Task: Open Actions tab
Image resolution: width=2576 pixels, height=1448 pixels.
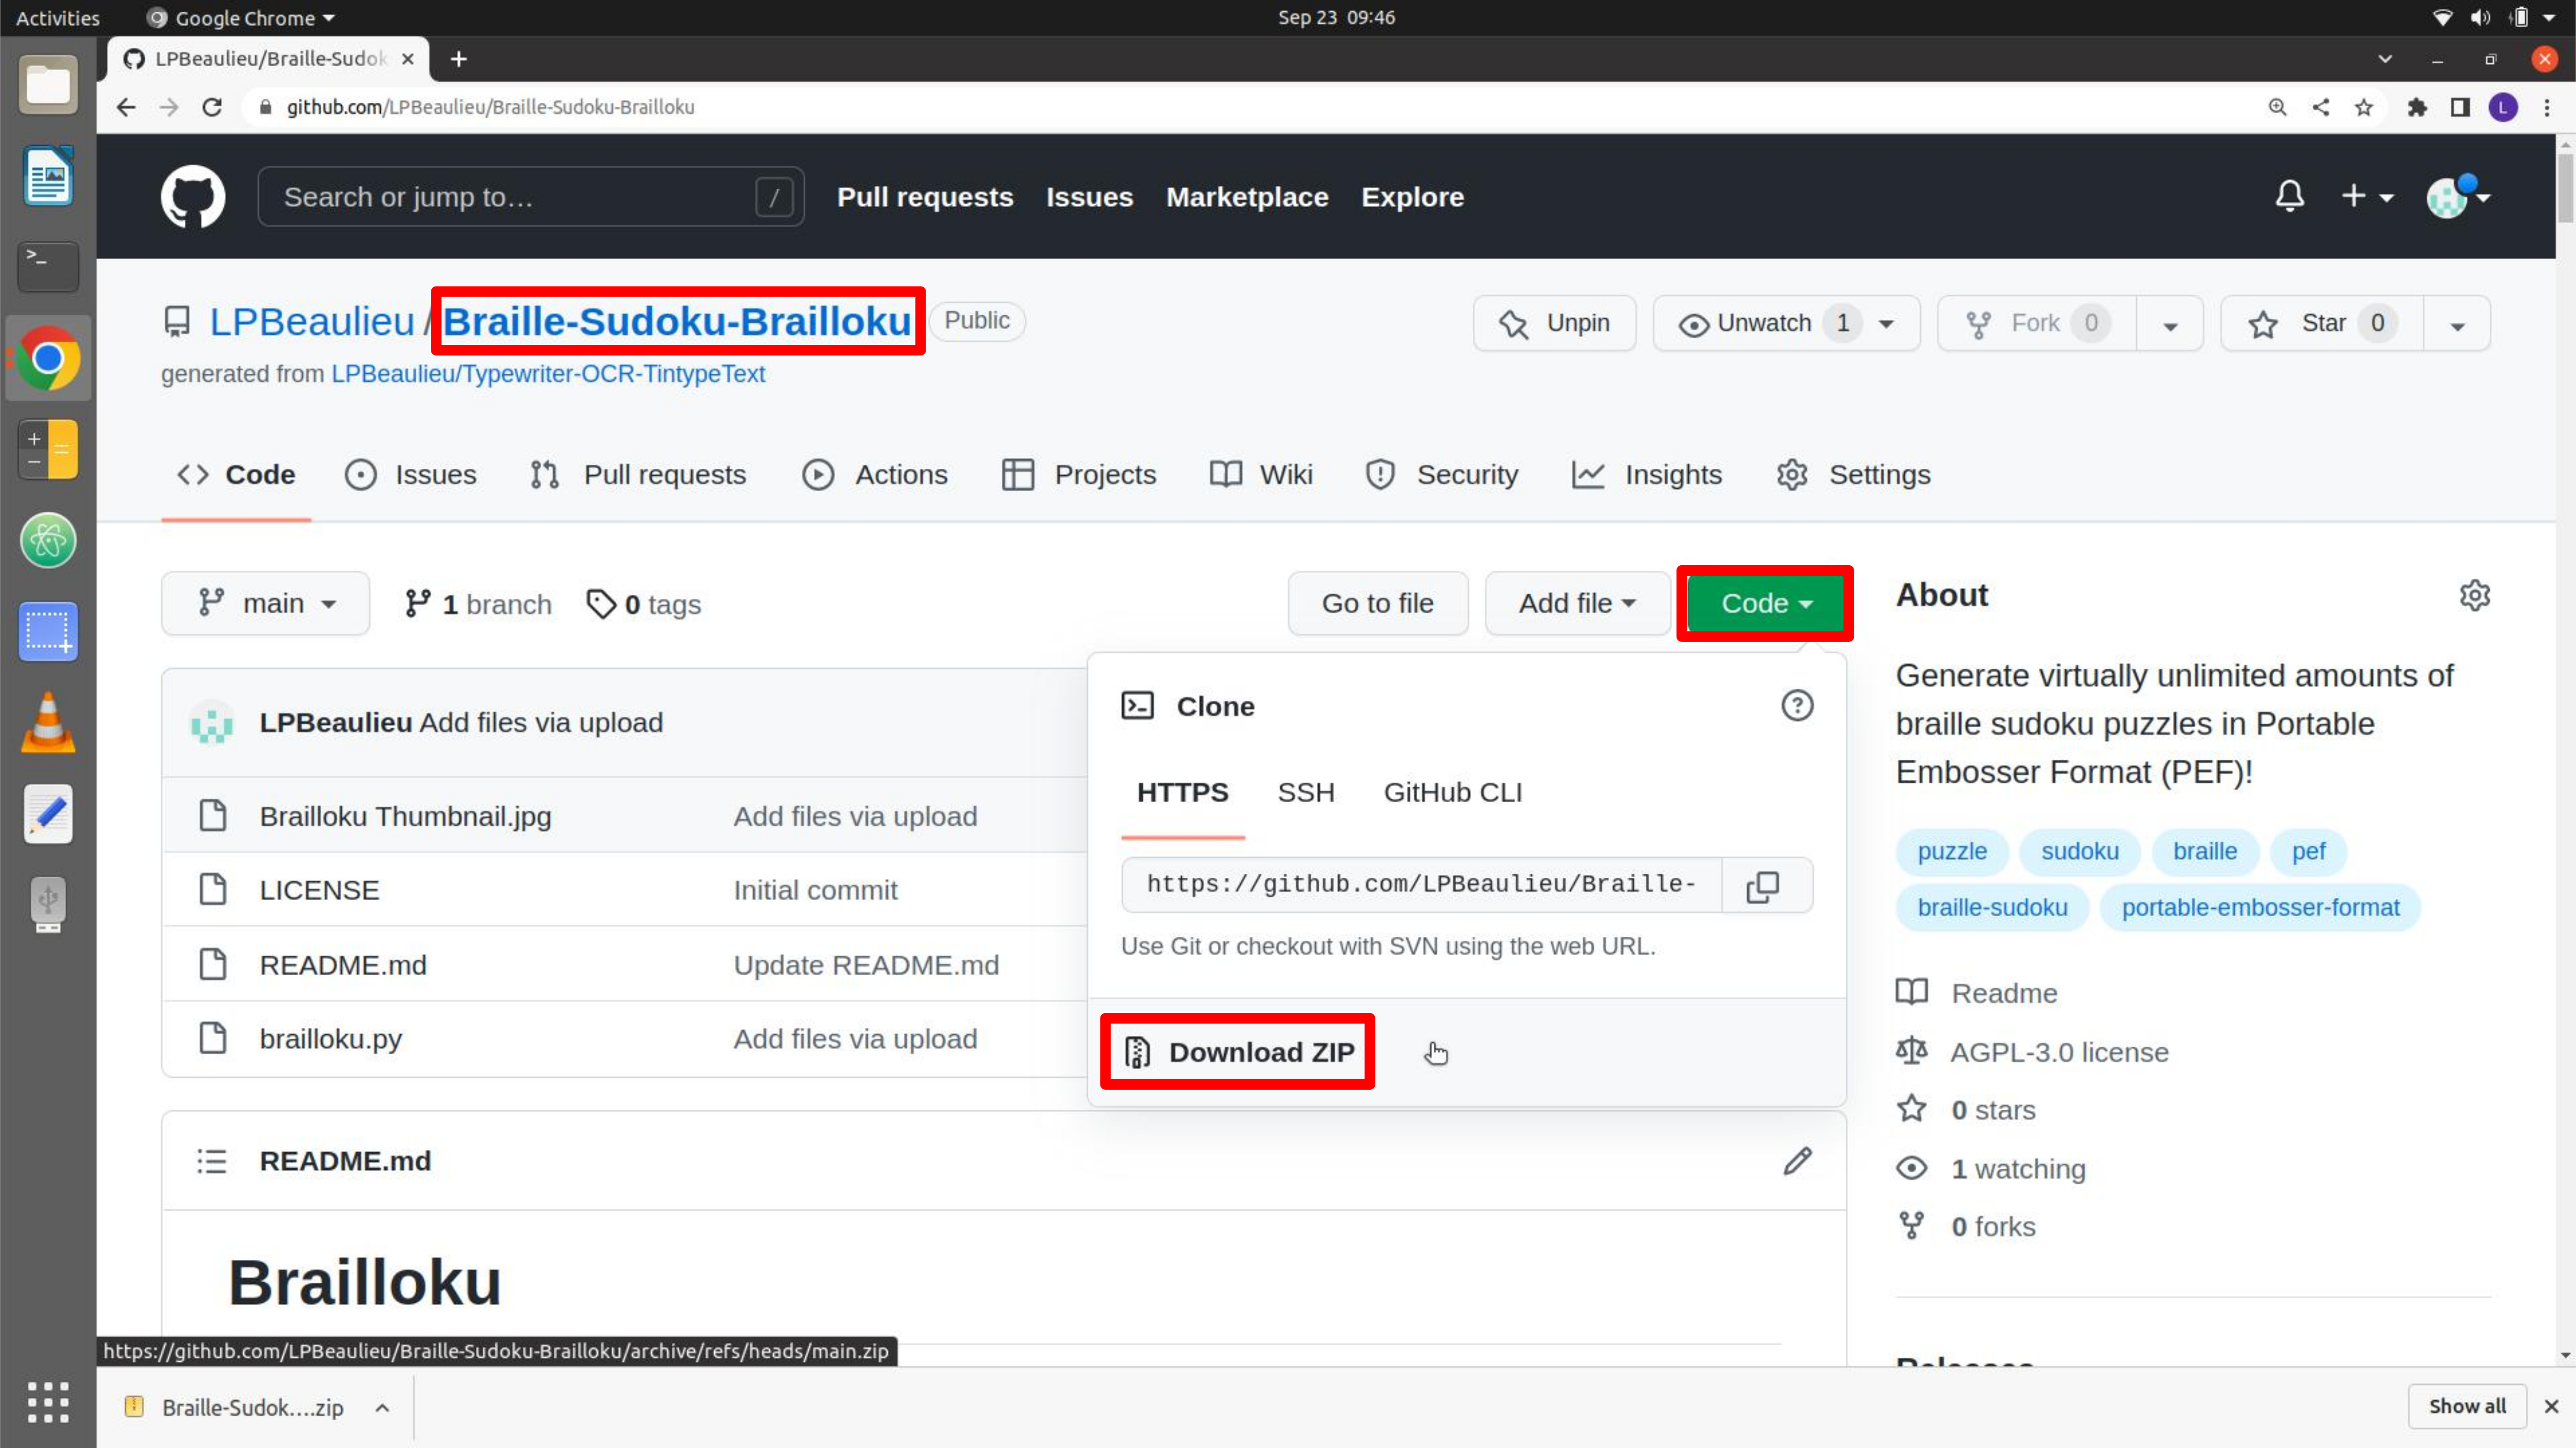Action: [875, 475]
